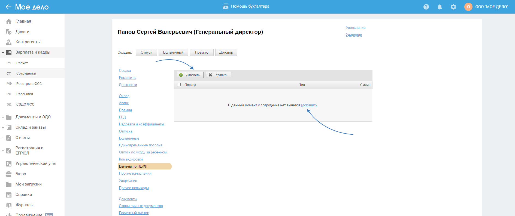The image size is (515, 216).
Task: Click the Больничный create button
Action: tap(173, 52)
